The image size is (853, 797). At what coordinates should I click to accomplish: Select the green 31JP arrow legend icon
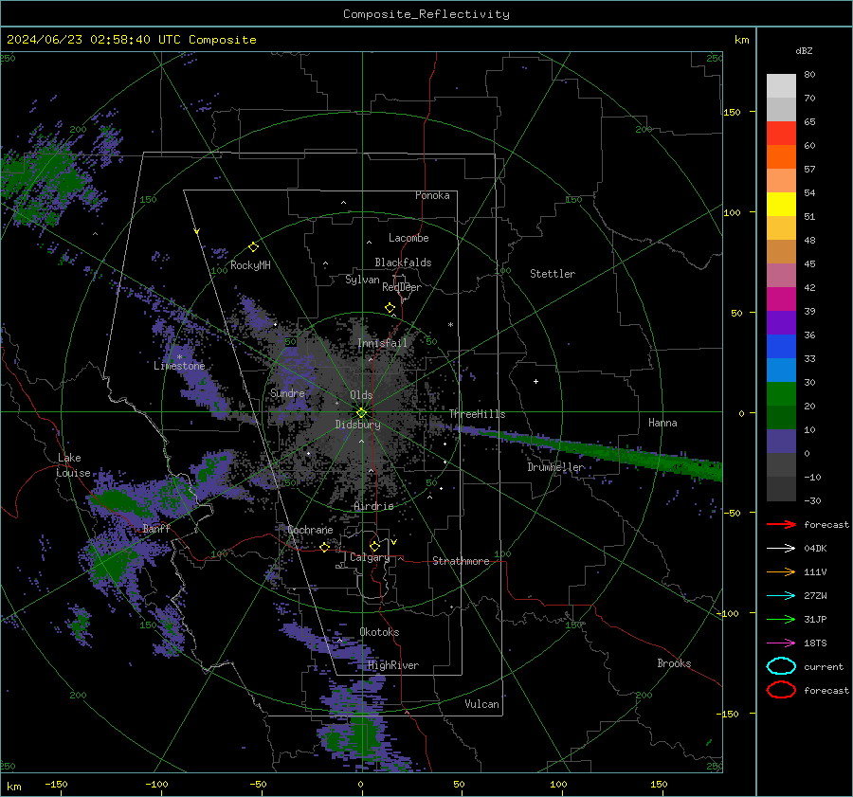781,619
